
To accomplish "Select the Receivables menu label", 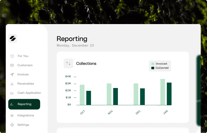I will coord(26,84).
